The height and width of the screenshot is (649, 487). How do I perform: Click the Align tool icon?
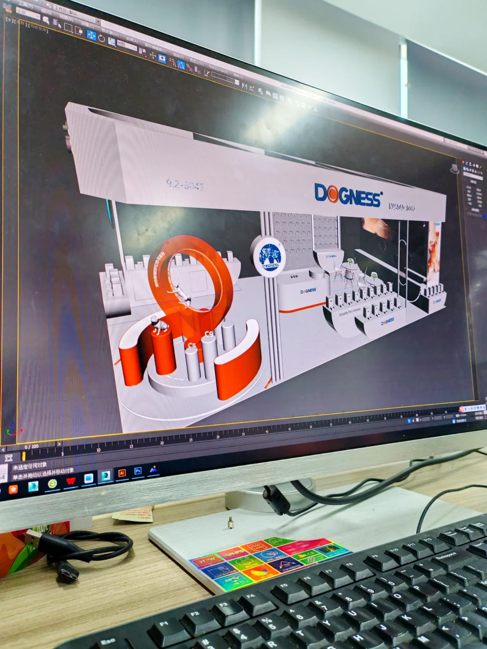click(252, 88)
